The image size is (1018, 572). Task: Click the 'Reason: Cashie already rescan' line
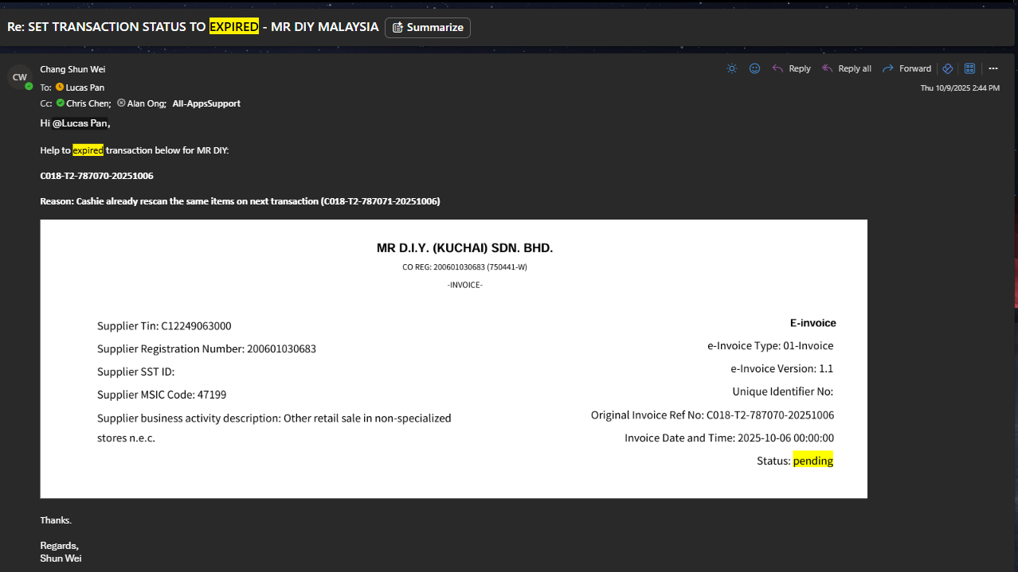240,201
